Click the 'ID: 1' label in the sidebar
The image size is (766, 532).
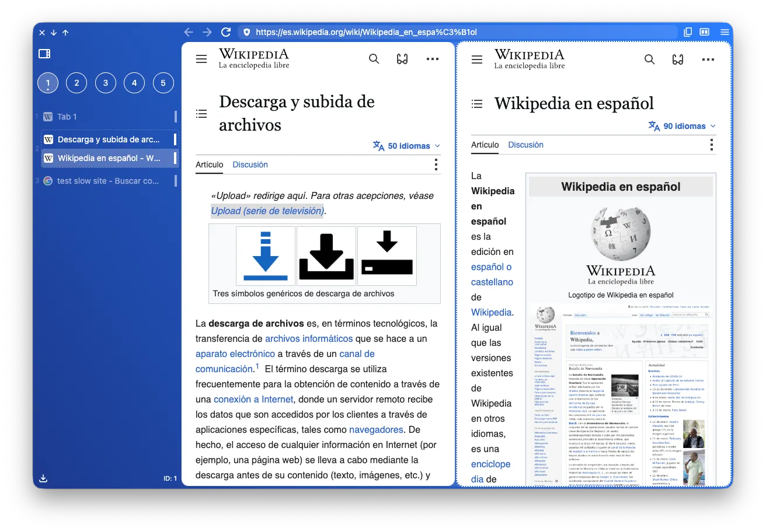170,478
